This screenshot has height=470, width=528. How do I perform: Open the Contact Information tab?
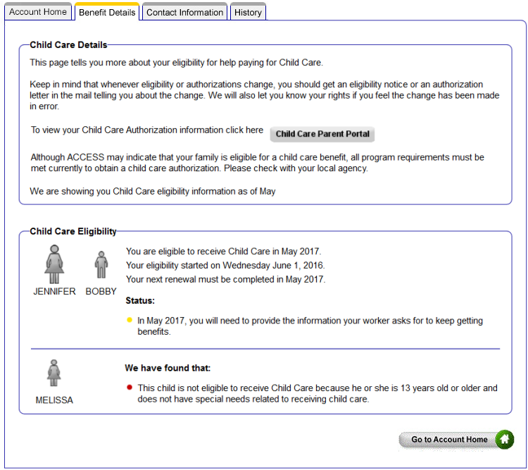(184, 12)
